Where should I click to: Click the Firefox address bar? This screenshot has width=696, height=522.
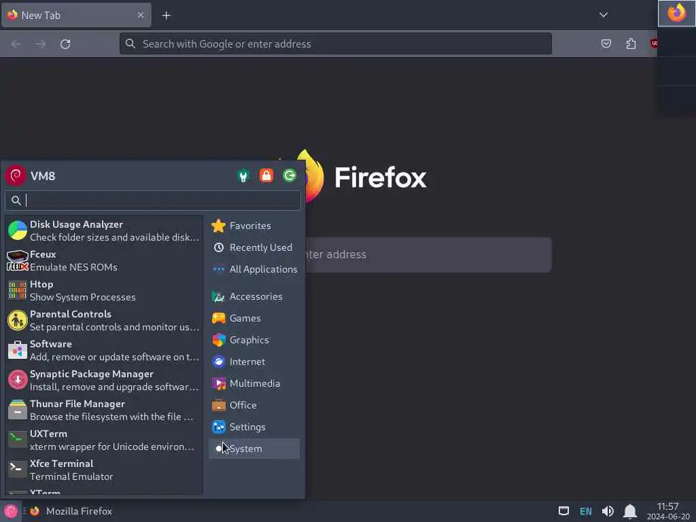(336, 43)
